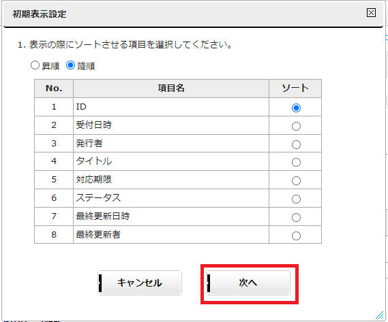Screen dimensions: 388x322
Task: Click the キャンセル button
Action: [x=140, y=283]
